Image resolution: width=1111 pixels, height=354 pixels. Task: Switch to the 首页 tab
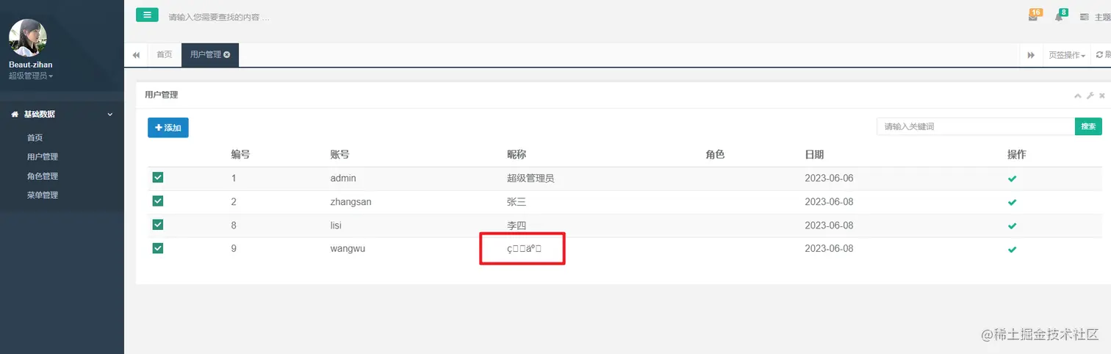(x=165, y=54)
